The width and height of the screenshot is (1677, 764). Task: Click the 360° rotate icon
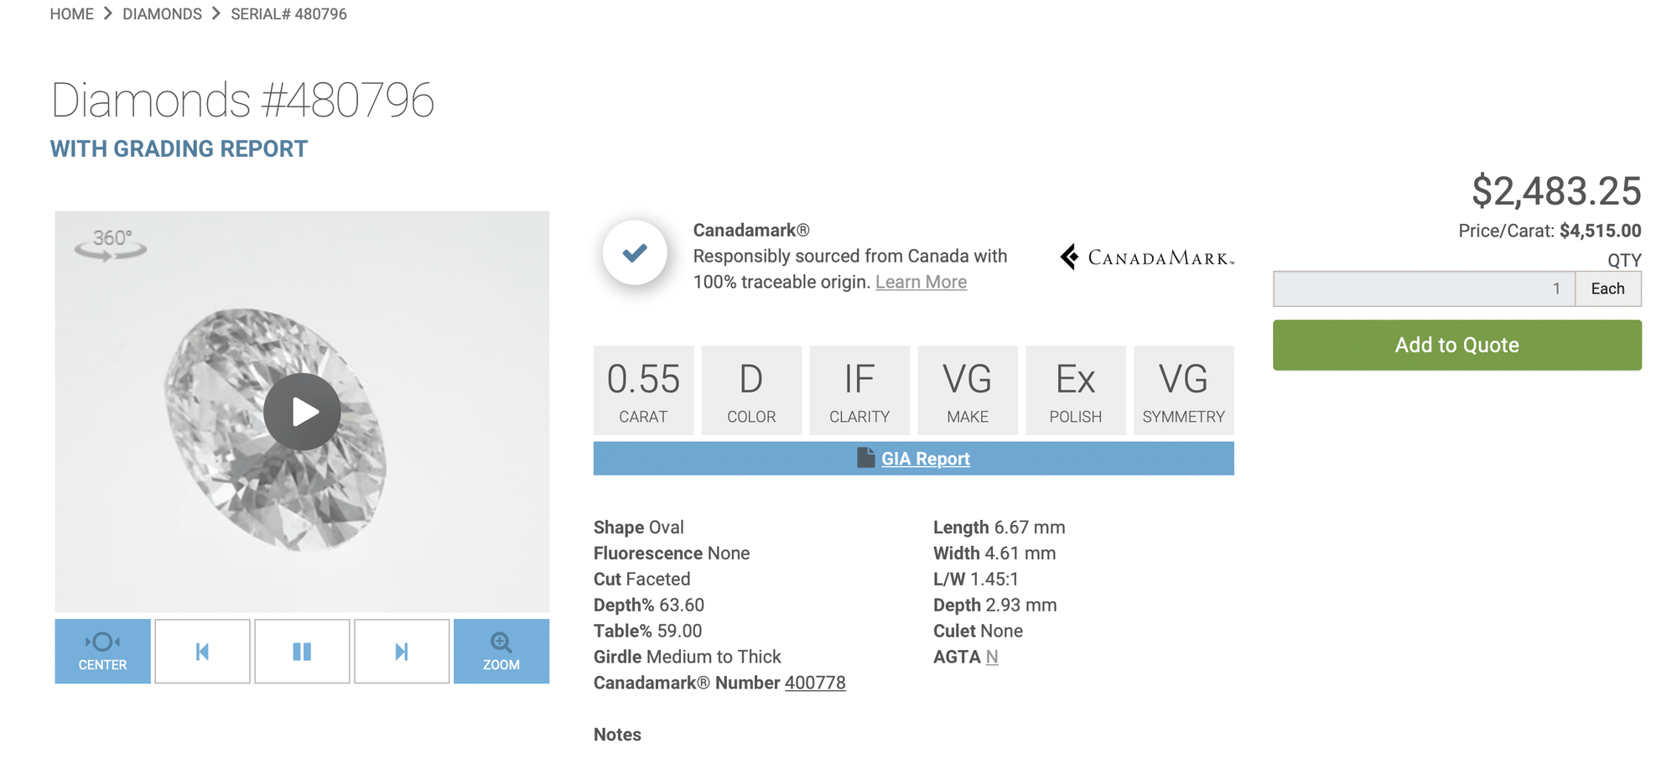[111, 244]
